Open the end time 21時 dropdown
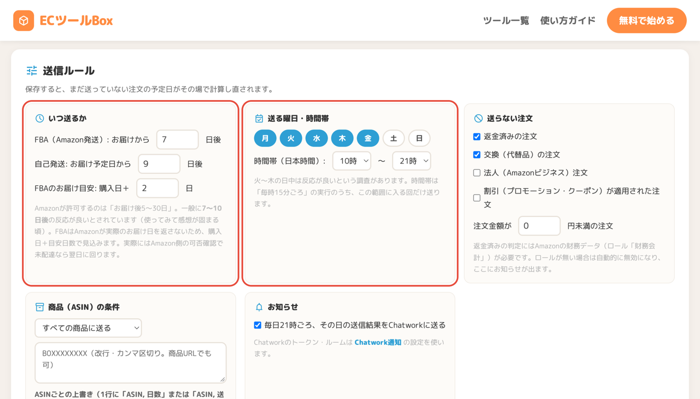The height and width of the screenshot is (399, 700). (x=412, y=161)
